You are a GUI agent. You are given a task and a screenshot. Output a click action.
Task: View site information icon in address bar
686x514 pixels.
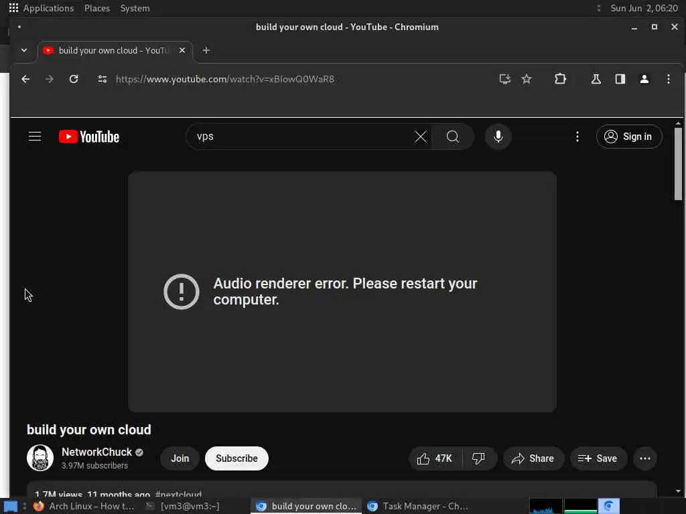pyautogui.click(x=102, y=79)
